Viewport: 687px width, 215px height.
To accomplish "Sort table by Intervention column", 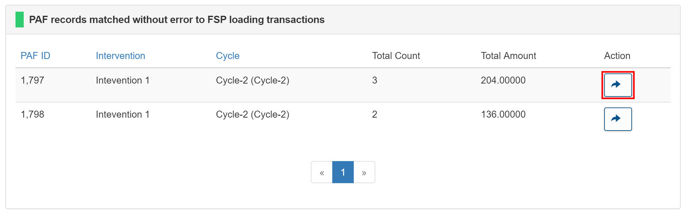I will (x=120, y=56).
